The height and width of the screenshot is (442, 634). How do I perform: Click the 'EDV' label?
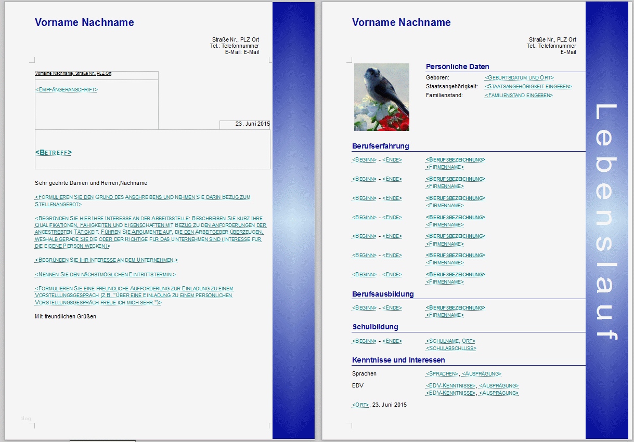(358, 385)
